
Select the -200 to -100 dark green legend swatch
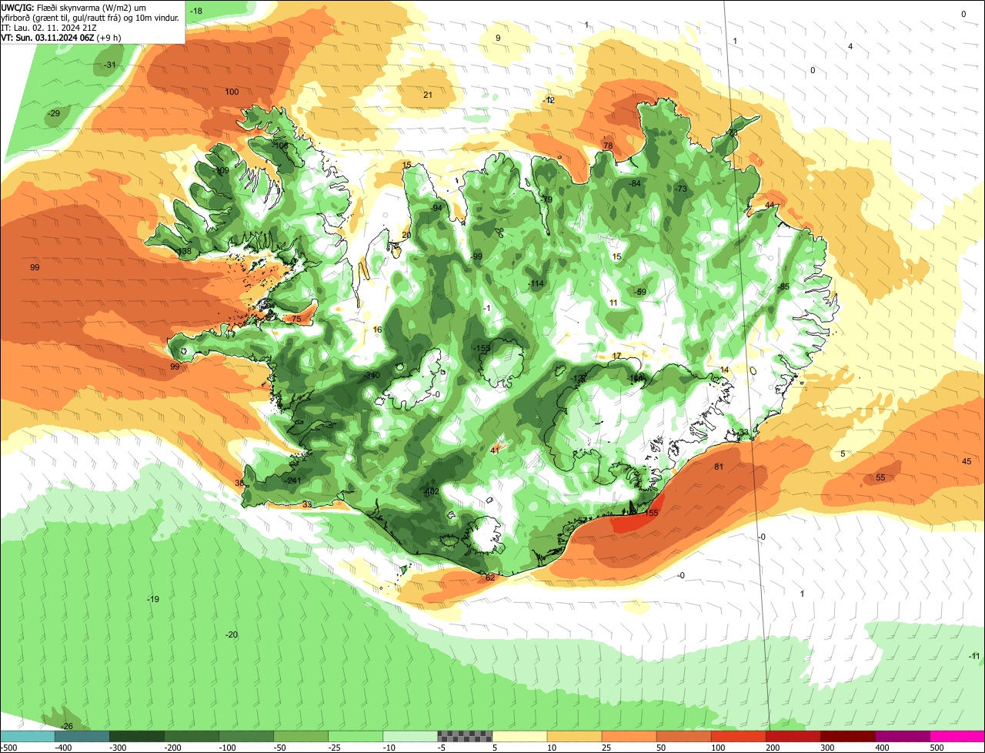192,736
